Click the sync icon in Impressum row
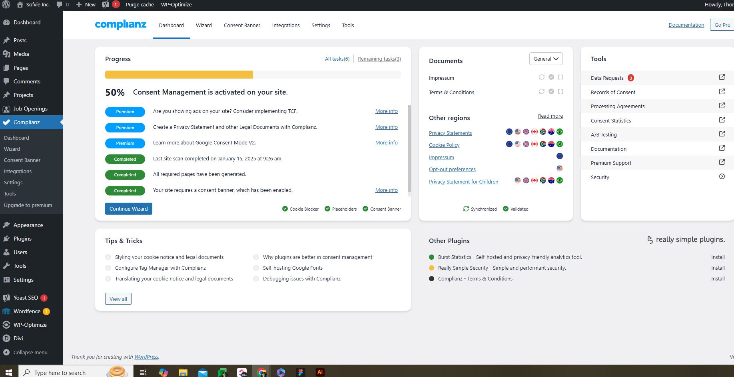 (542, 77)
